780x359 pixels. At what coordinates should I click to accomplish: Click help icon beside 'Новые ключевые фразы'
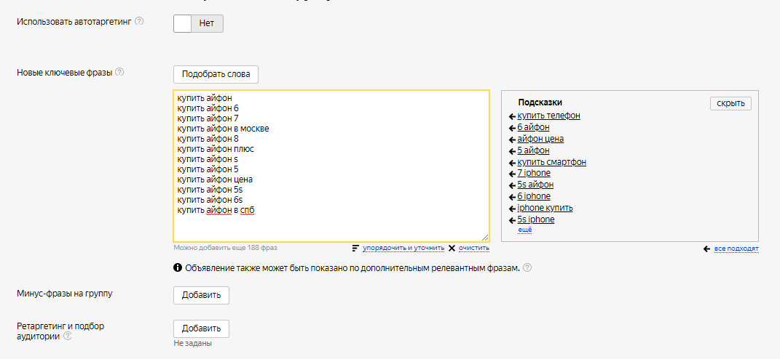tap(119, 72)
